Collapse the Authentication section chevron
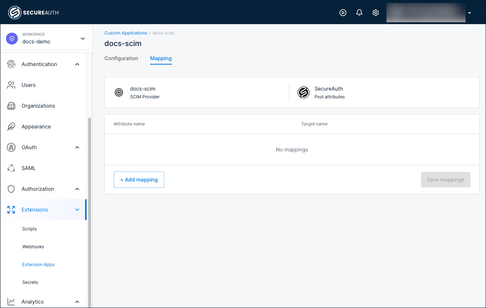The width and height of the screenshot is (486, 308). [77, 64]
